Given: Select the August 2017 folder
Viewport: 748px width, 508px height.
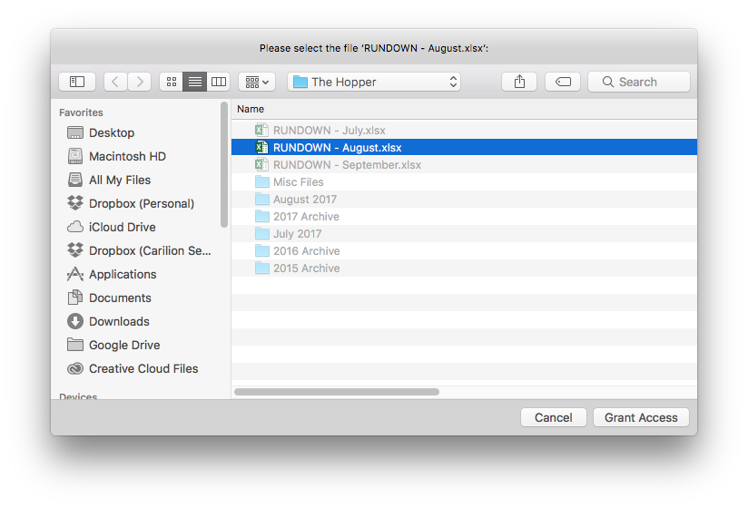Looking at the screenshot, I should 464,200.
